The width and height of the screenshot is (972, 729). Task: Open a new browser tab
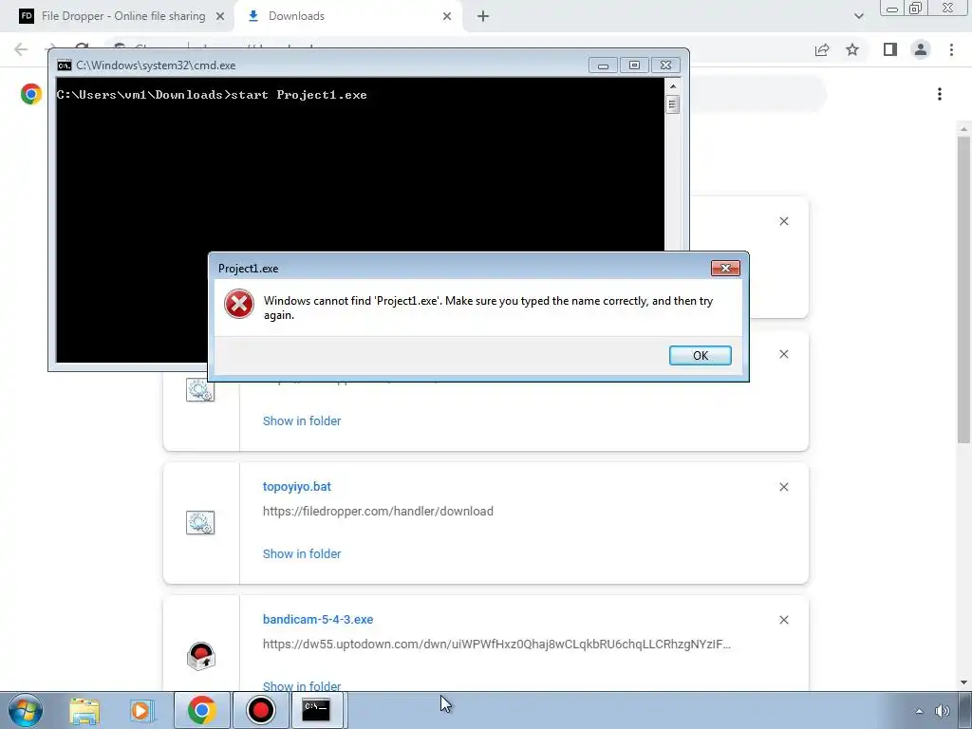483,16
